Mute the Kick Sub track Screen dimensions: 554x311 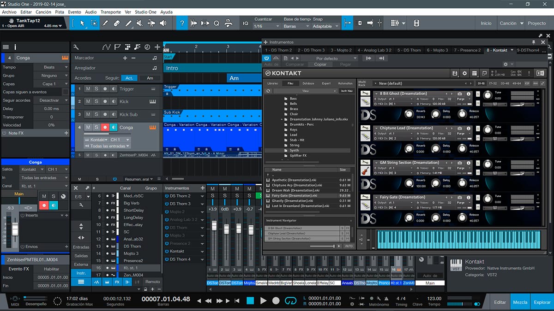(88, 114)
